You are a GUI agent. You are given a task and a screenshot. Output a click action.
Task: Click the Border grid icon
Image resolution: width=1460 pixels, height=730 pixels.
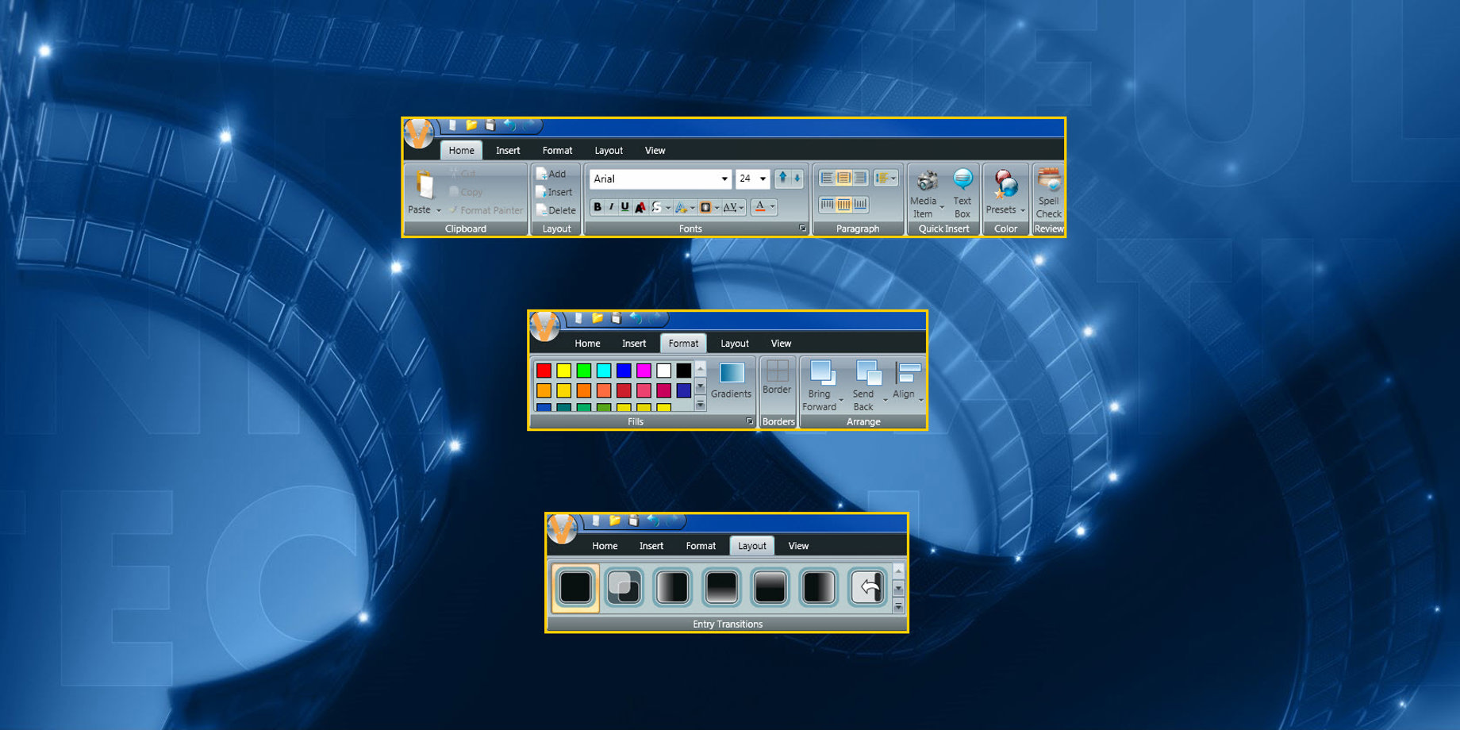tap(777, 371)
